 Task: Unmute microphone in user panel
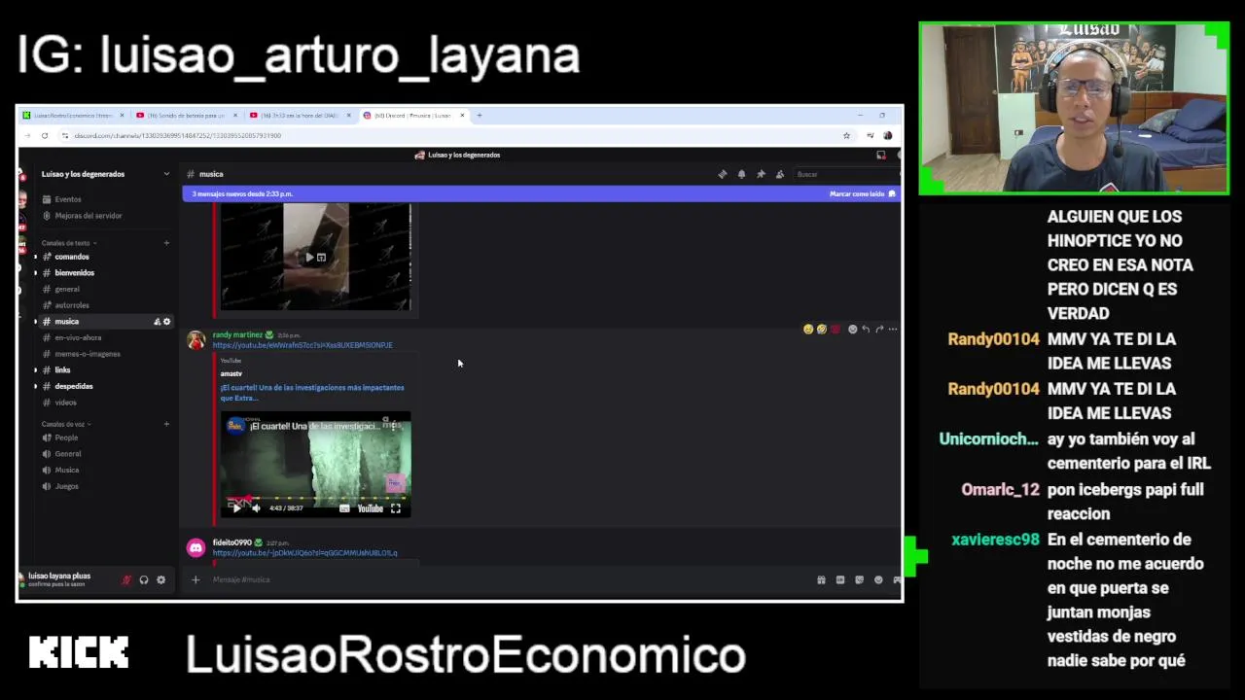click(126, 580)
